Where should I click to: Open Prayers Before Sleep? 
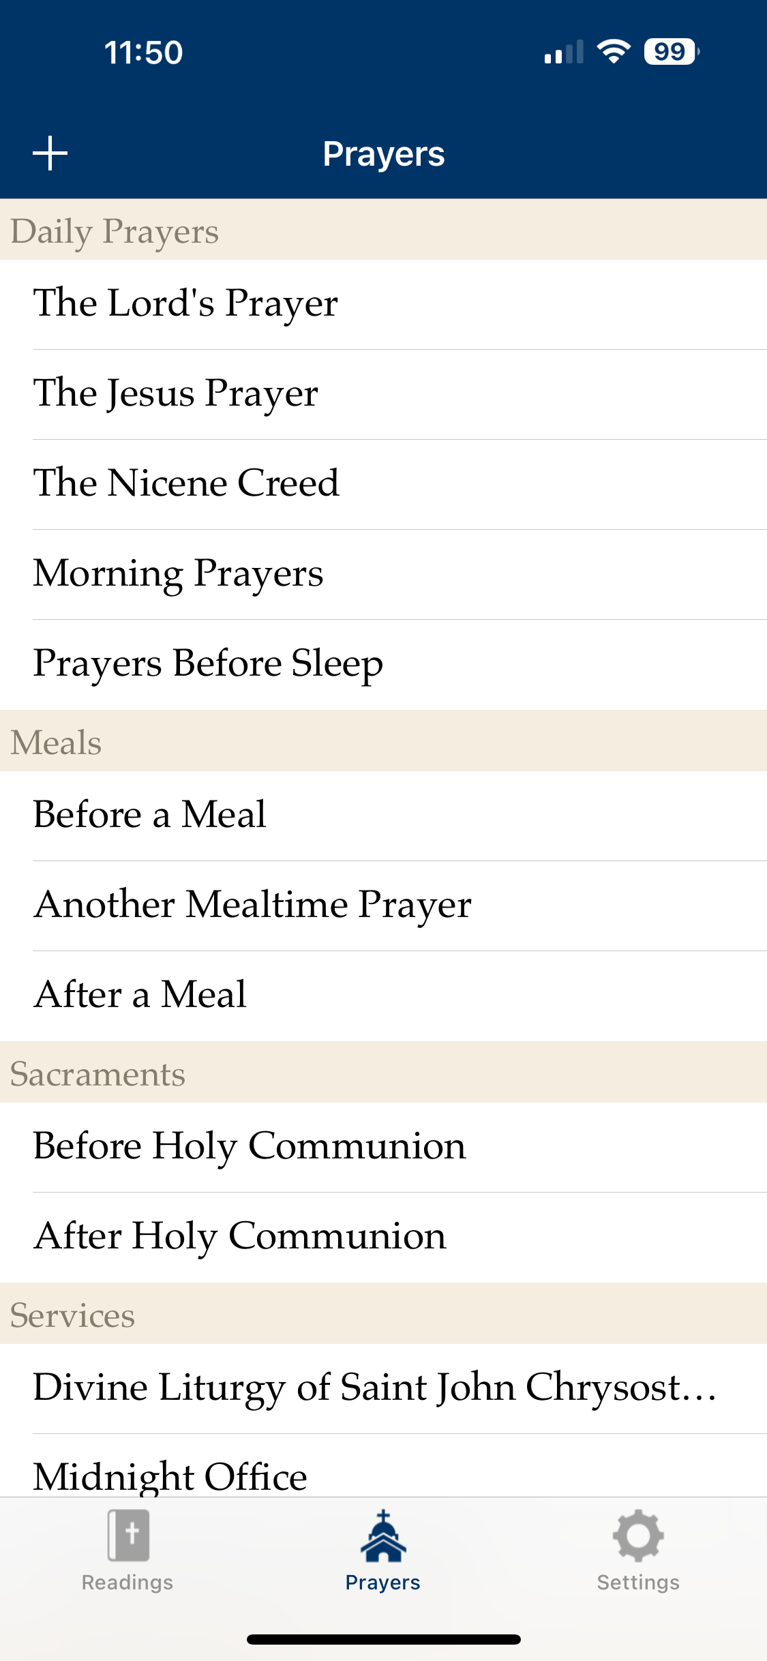point(208,663)
